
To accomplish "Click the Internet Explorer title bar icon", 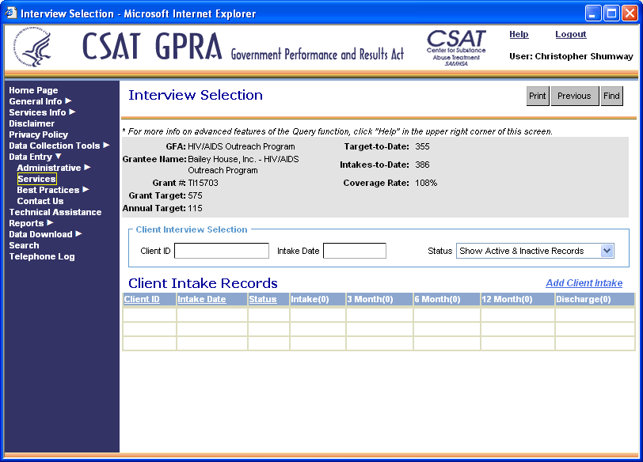I will point(11,13).
